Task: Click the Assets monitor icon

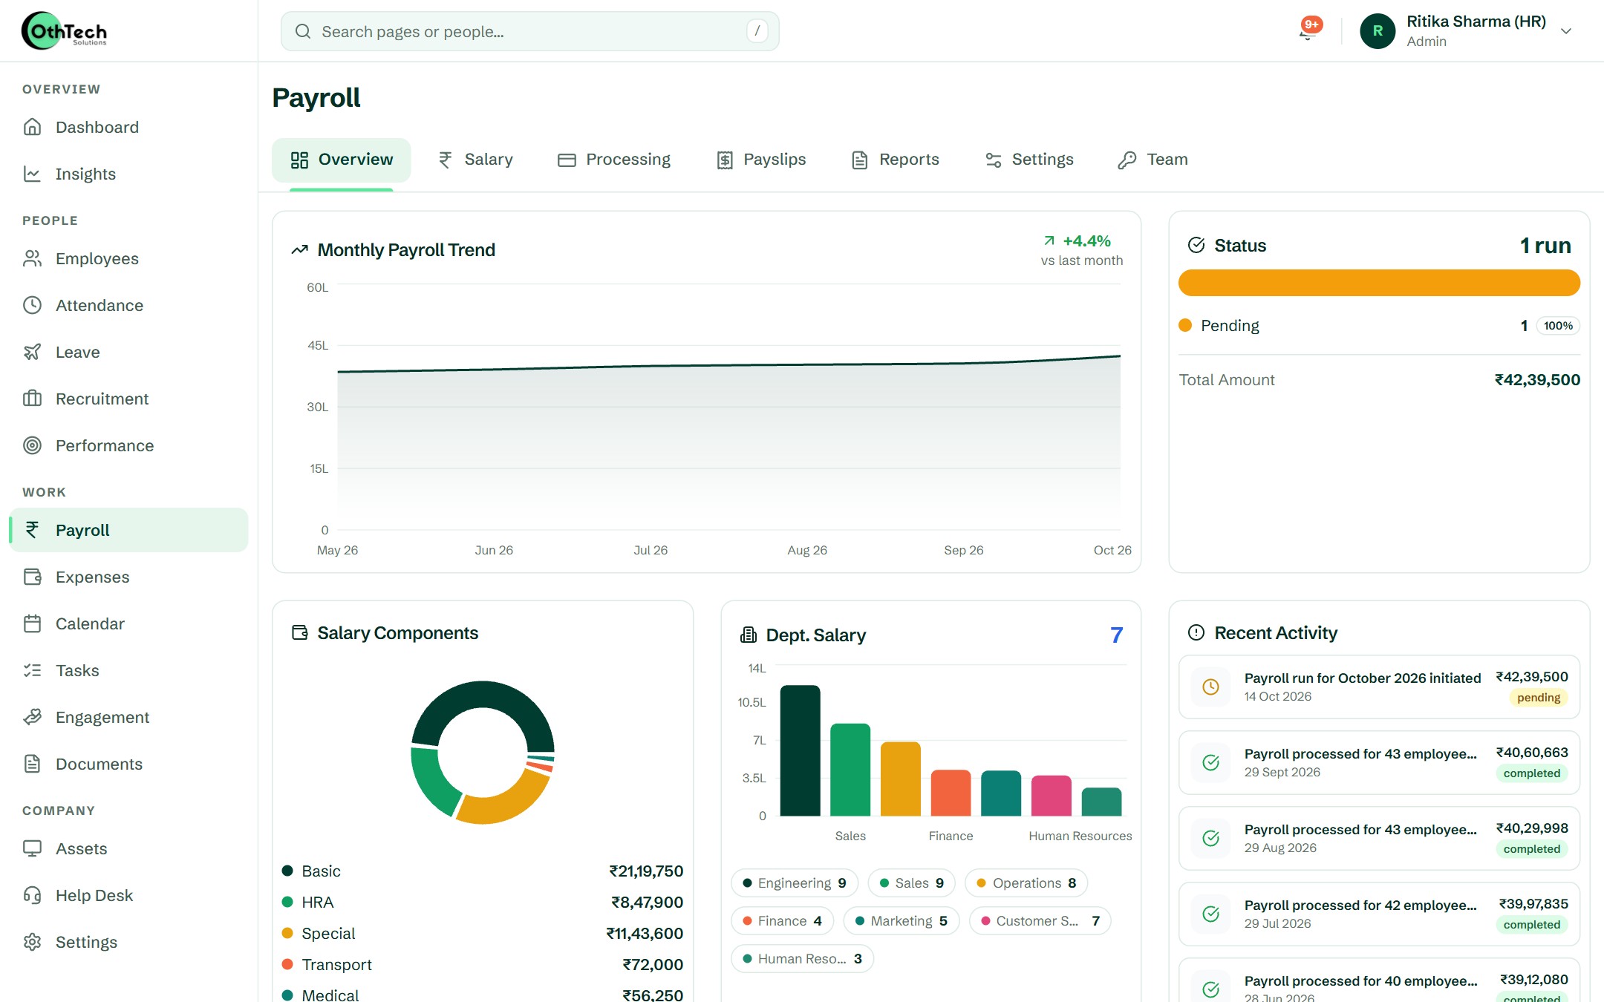Action: click(x=32, y=848)
